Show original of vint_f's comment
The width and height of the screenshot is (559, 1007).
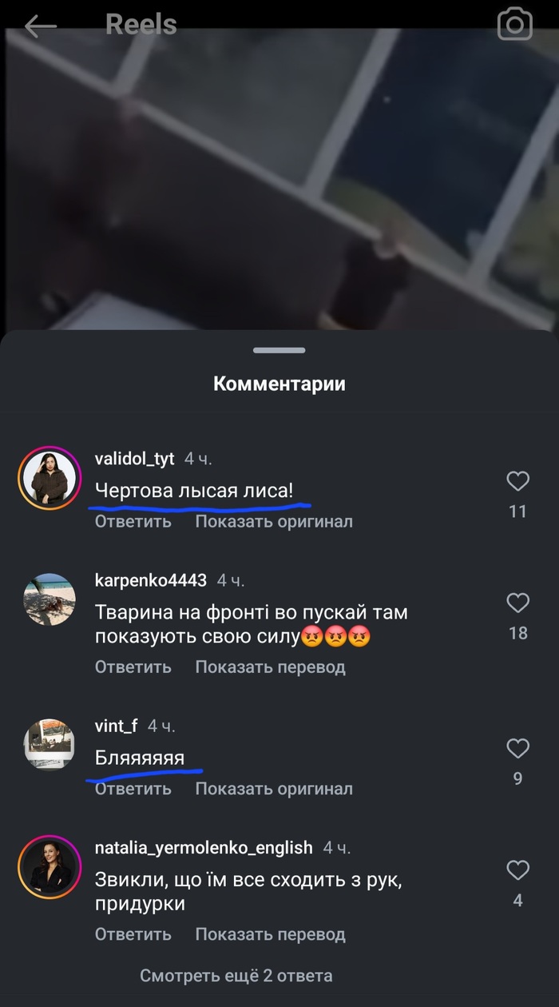[x=274, y=789]
